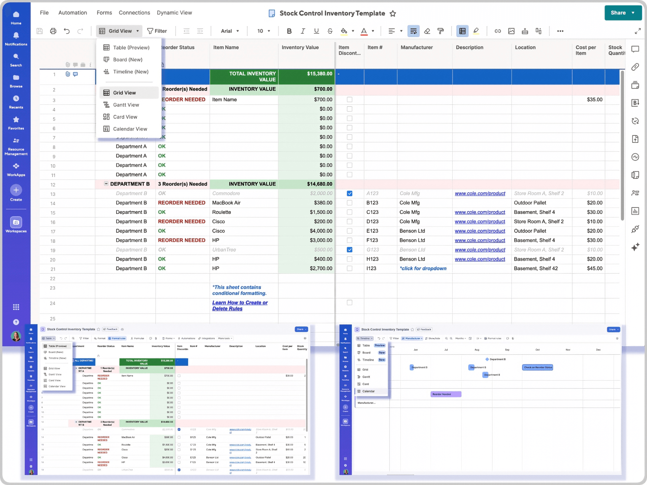Open the fill background color picker
Image resolution: width=647 pixels, height=485 pixels.
[x=344, y=31]
